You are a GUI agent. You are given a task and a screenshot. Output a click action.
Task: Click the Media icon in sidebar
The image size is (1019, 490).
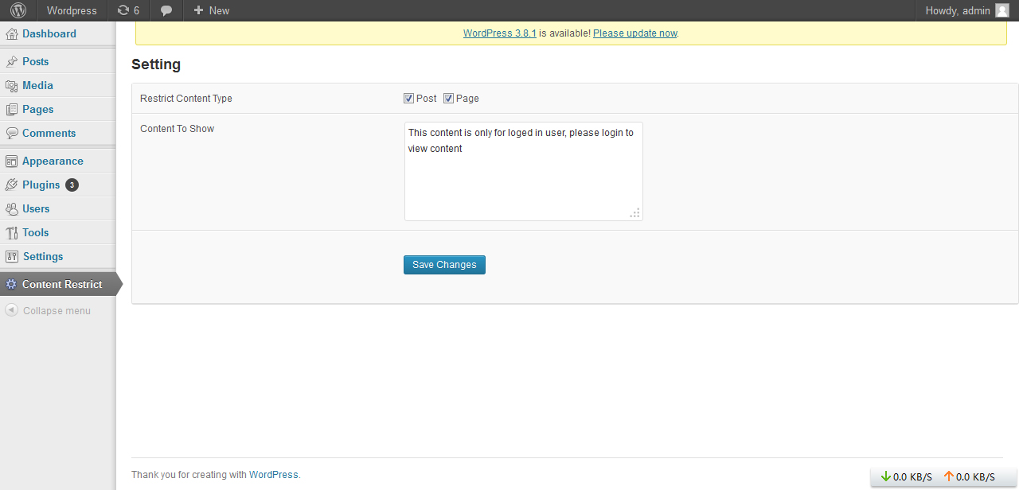(12, 85)
